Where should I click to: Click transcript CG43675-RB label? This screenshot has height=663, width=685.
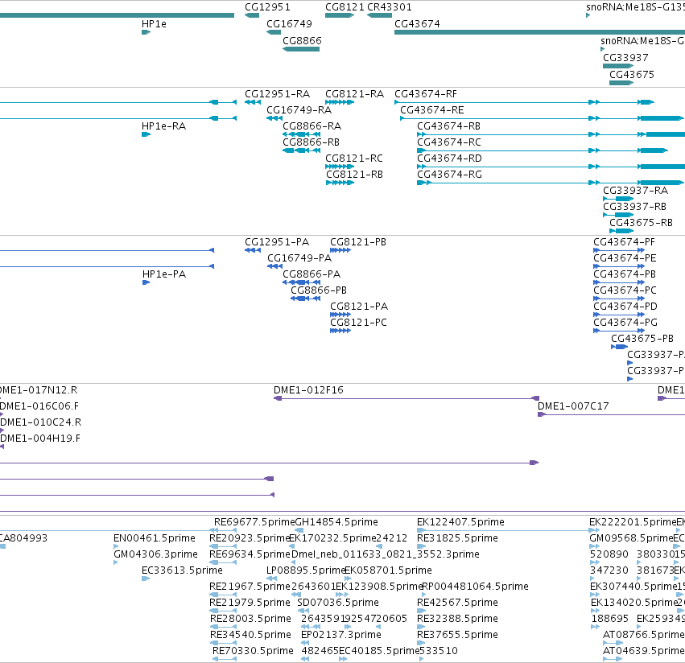click(641, 223)
